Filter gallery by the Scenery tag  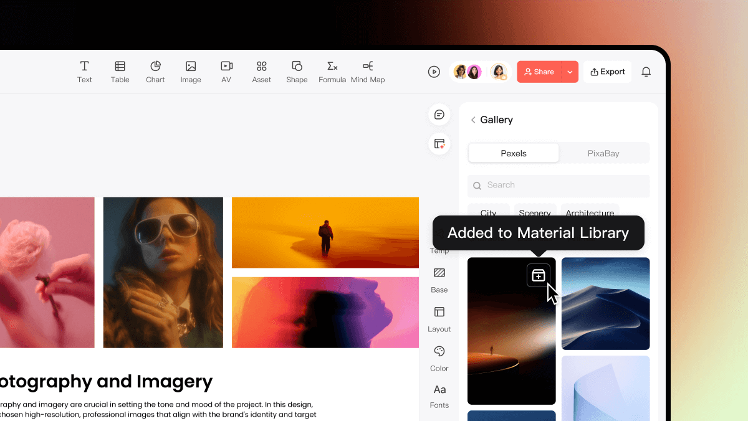point(535,210)
